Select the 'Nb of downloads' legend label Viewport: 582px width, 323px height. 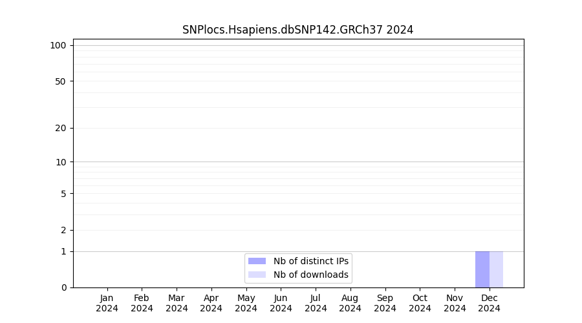point(310,275)
